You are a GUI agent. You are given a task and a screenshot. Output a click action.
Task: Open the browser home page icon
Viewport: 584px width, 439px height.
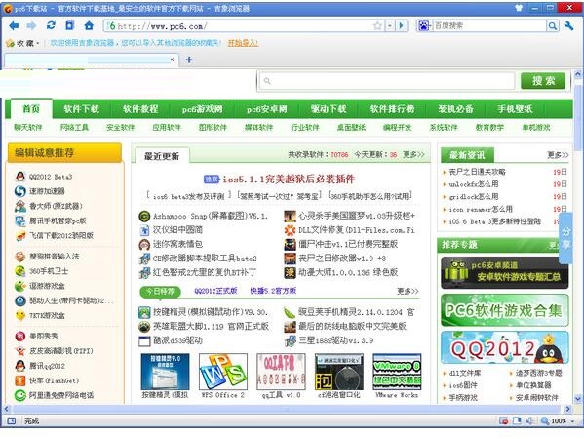point(89,25)
